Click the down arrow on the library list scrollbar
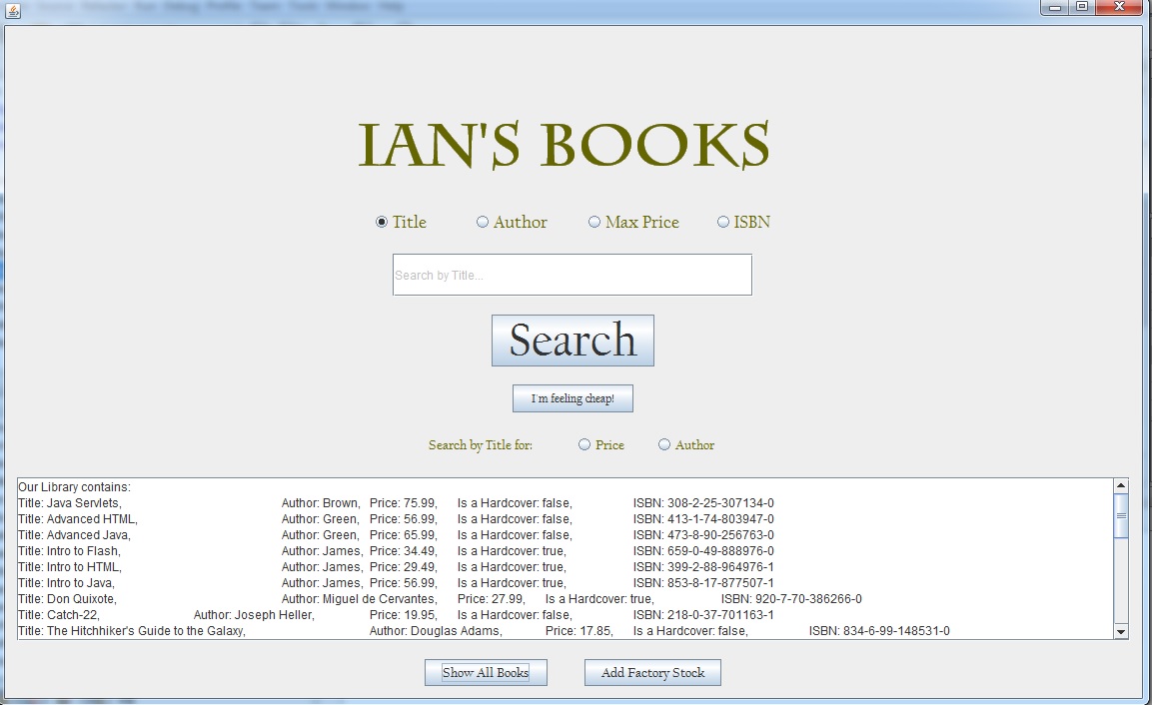 (x=1121, y=630)
